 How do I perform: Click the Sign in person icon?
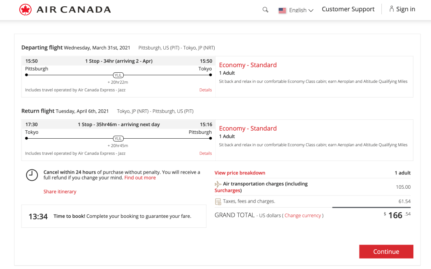(x=391, y=9)
